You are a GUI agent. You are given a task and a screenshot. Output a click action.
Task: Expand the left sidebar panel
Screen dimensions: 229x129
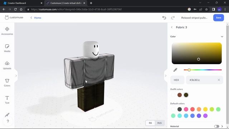(16, 76)
